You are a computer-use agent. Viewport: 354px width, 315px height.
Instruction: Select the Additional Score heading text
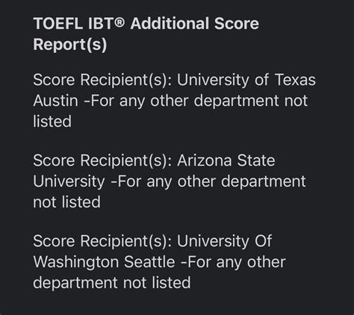195,23
